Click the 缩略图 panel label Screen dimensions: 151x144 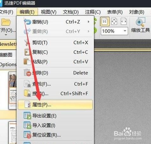[6, 55]
